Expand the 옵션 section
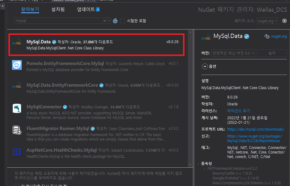The height and width of the screenshot is (186, 290). coord(205,66)
